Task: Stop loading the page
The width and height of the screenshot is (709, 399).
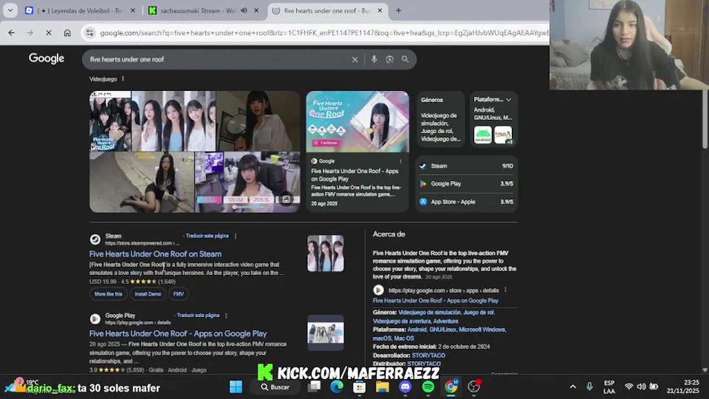Action: 48,33
